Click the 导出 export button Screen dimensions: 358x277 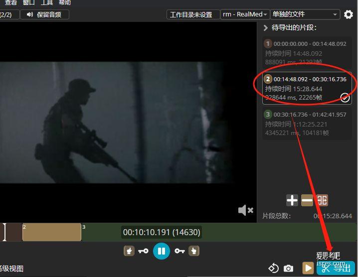pyautogui.click(x=336, y=268)
